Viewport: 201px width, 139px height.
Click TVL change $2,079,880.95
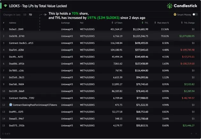coord(187,36)
